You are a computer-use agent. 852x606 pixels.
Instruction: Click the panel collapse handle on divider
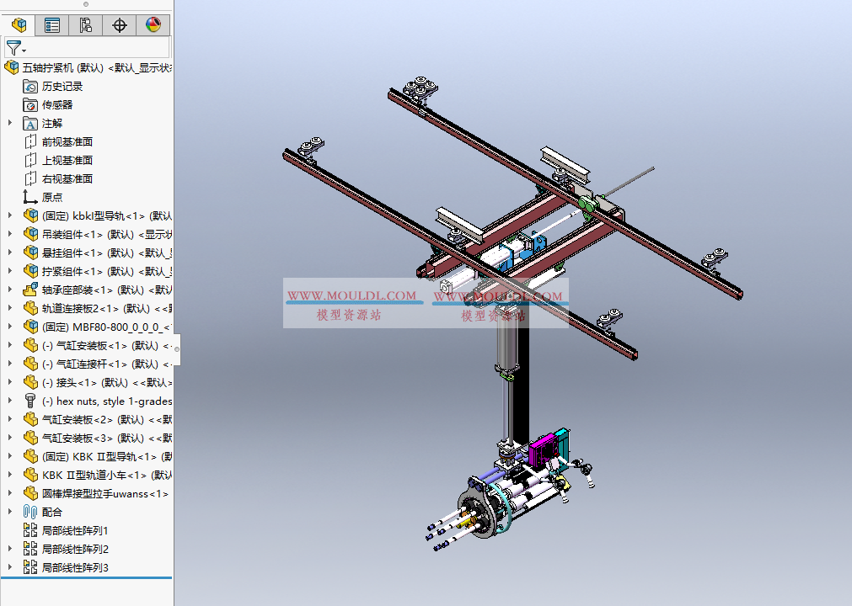176,348
